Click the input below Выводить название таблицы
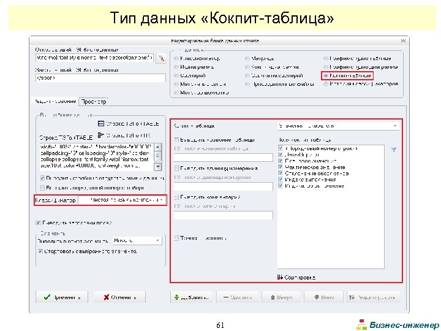Screen dimensions: 441x331 [224, 158]
